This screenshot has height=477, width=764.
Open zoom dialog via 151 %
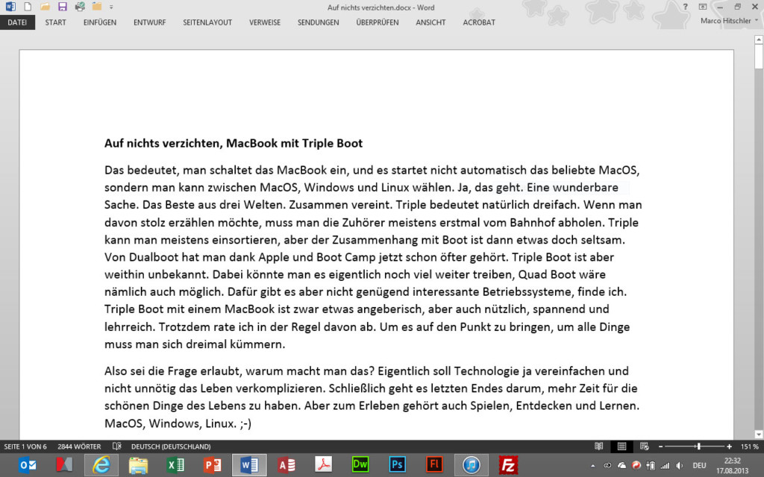(x=749, y=446)
